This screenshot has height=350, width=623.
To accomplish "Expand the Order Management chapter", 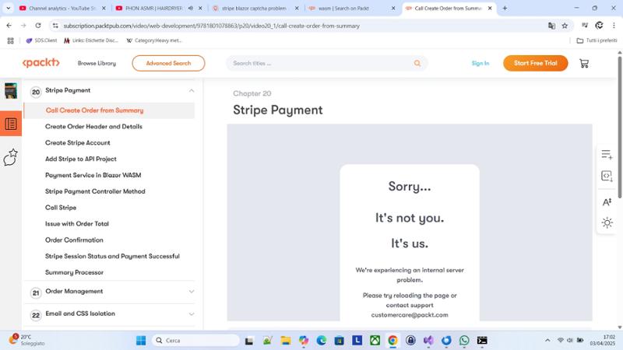I will (x=192, y=291).
